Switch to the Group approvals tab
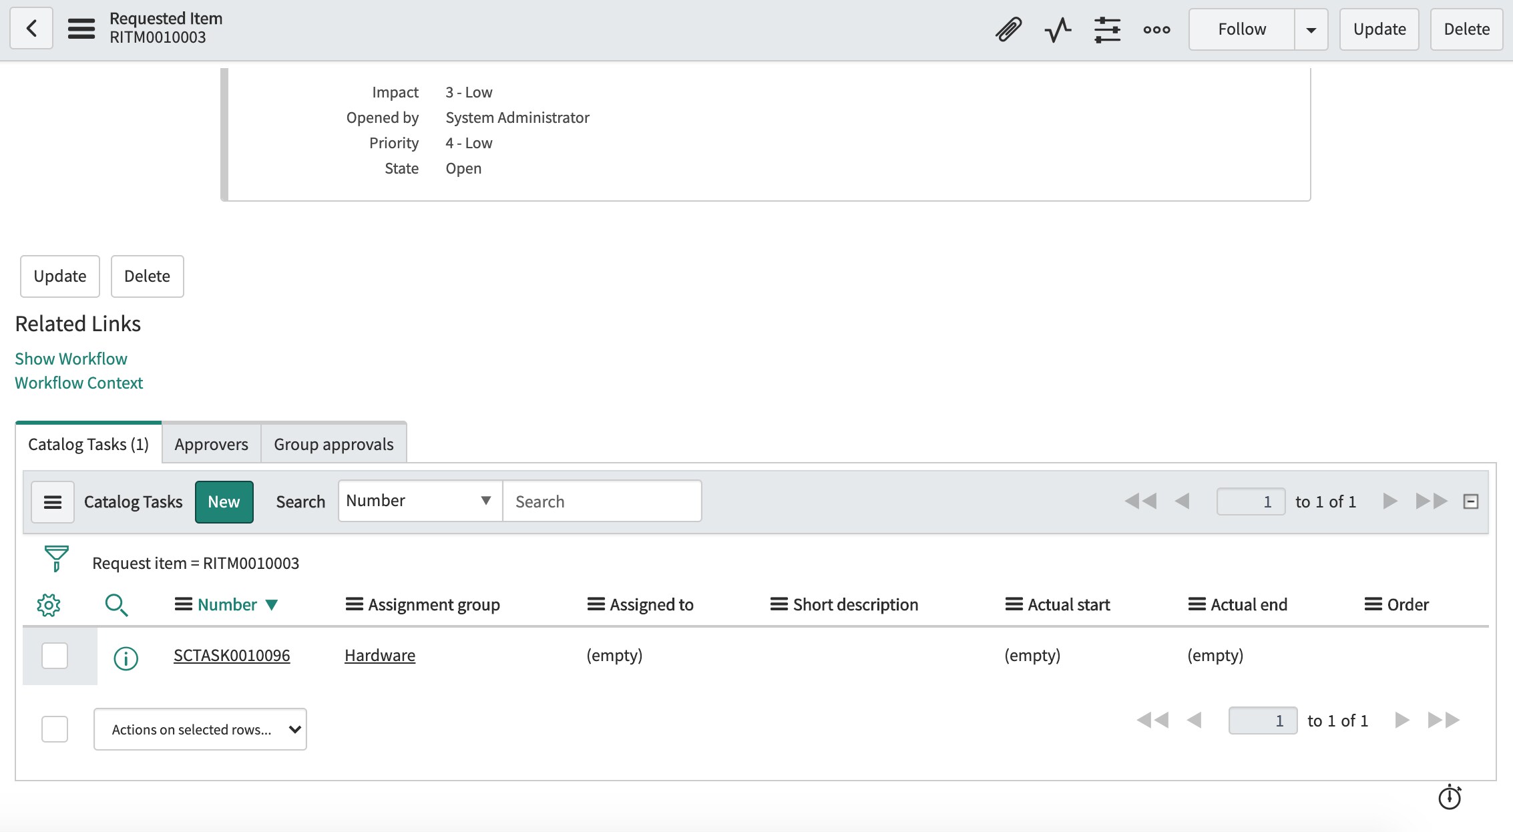Image resolution: width=1513 pixels, height=832 pixels. [x=333, y=444]
